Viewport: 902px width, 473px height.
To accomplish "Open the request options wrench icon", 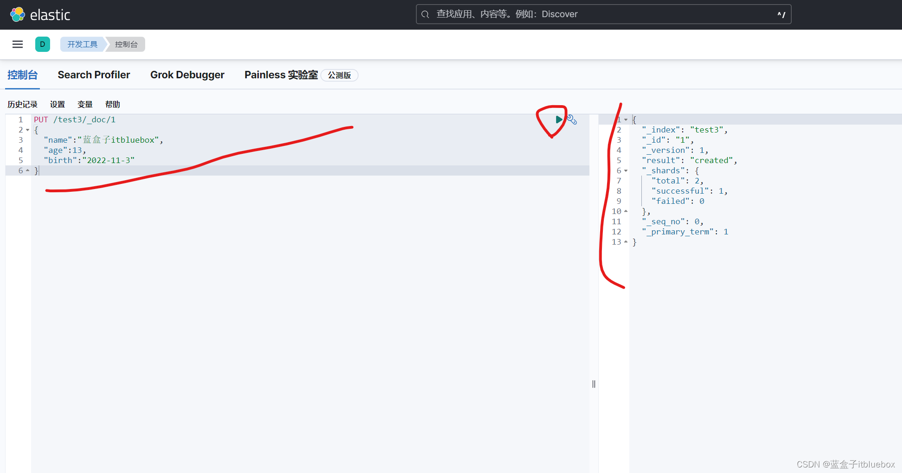I will [x=572, y=120].
